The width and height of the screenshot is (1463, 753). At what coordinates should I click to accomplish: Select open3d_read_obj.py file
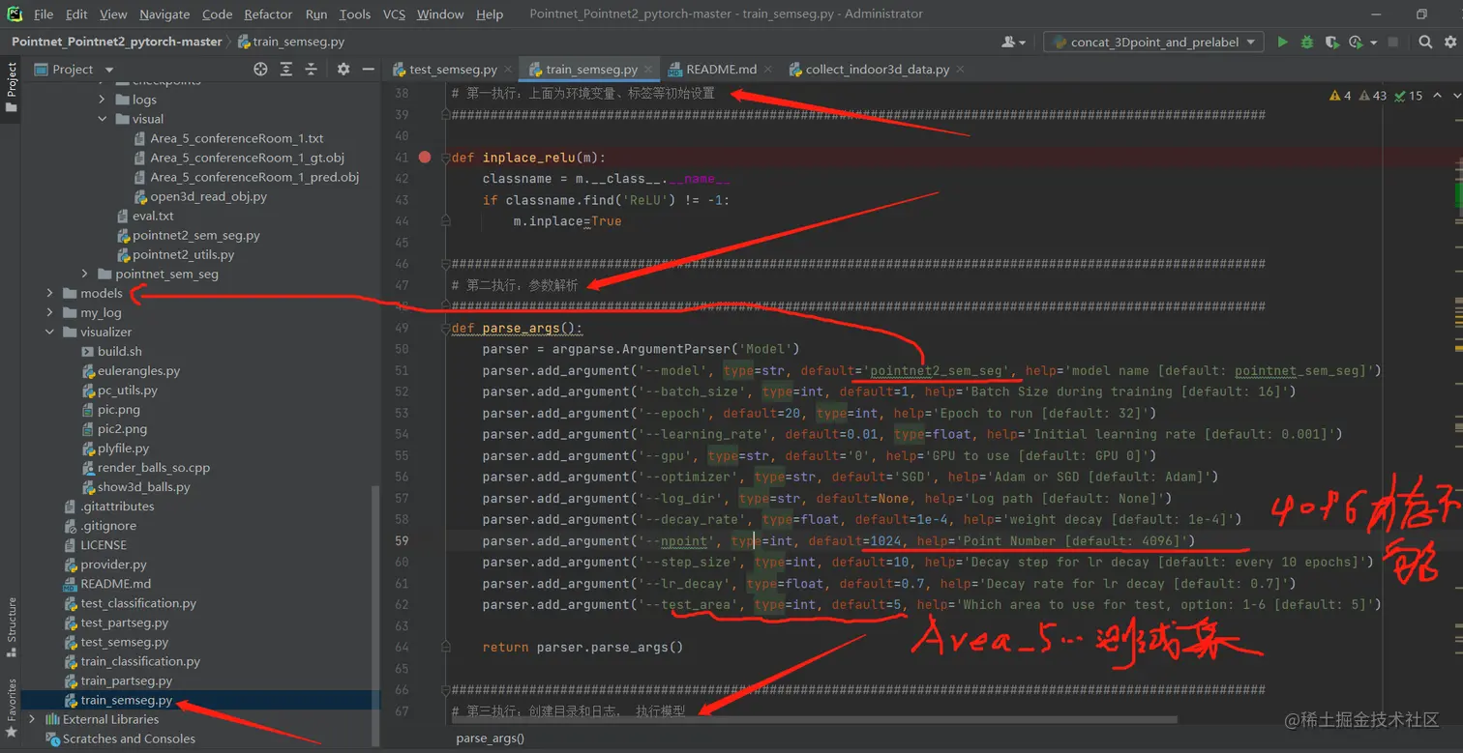208,196
